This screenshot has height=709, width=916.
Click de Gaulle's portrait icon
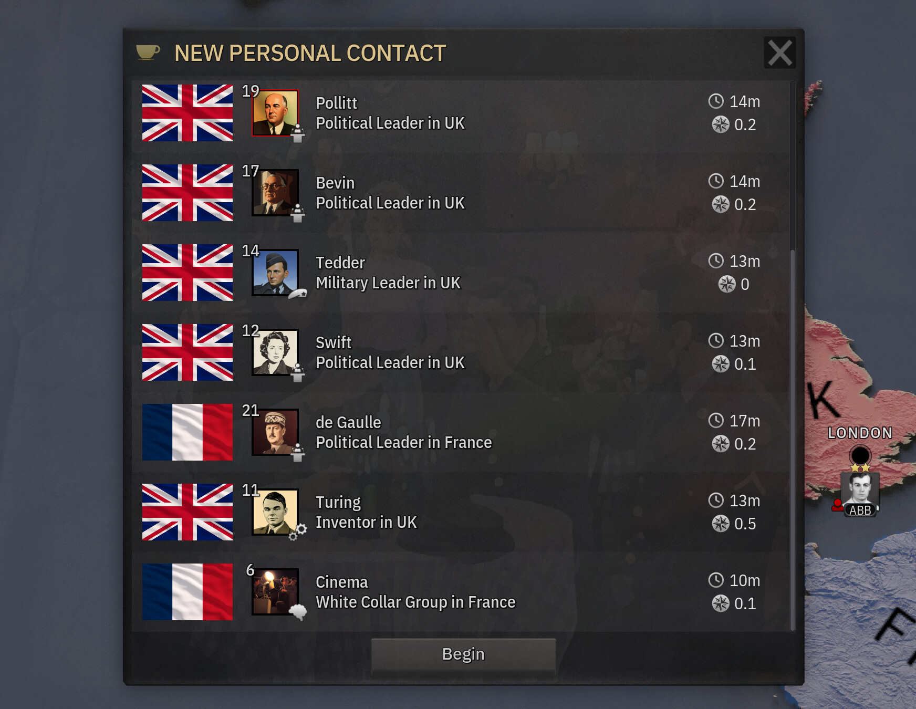pyautogui.click(x=275, y=432)
